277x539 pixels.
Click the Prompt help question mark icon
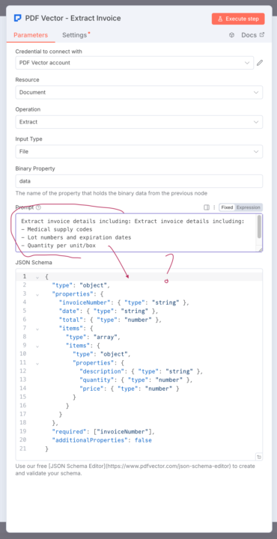coord(38,207)
